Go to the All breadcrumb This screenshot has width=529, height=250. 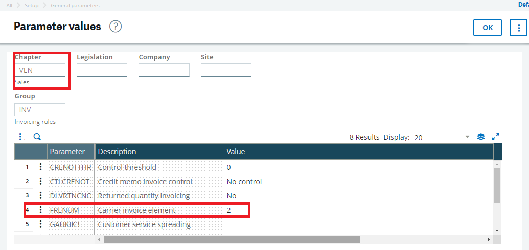pyautogui.click(x=9, y=6)
